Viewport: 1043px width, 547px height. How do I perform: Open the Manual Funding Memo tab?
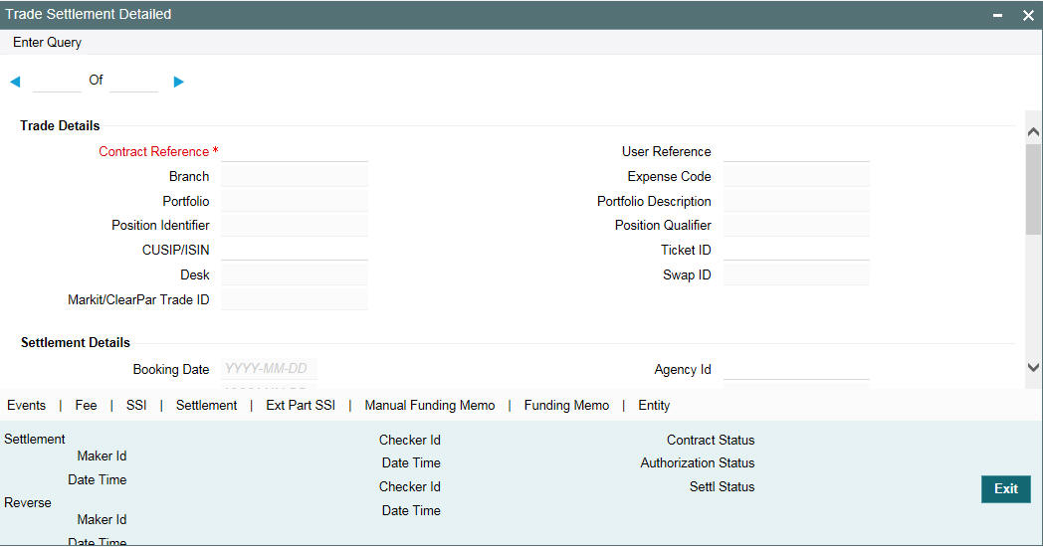430,406
